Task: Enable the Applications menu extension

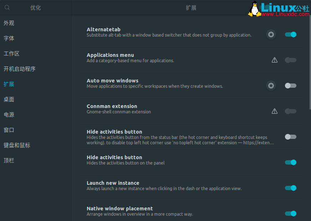Action: click(x=290, y=60)
